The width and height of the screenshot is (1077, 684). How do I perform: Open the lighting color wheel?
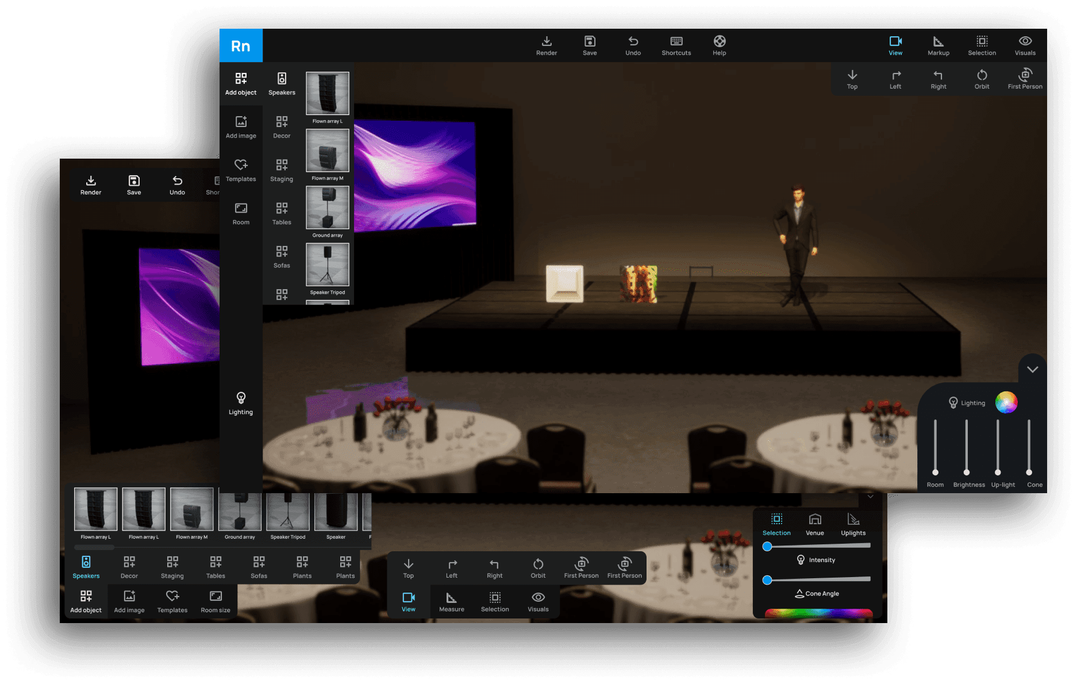(1006, 402)
